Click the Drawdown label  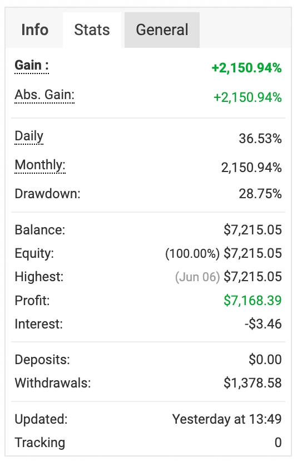click(48, 194)
